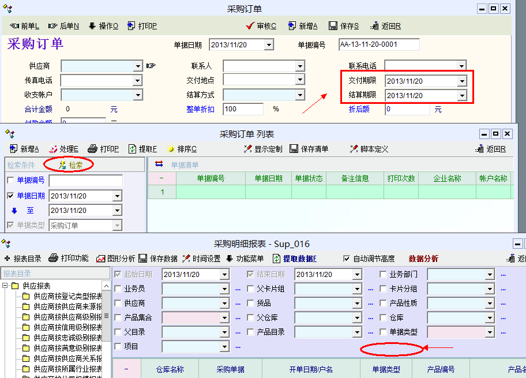Viewport: 526px width, 378px height.
Task: Click the 检索 search icon in list window
Action: coord(62,165)
